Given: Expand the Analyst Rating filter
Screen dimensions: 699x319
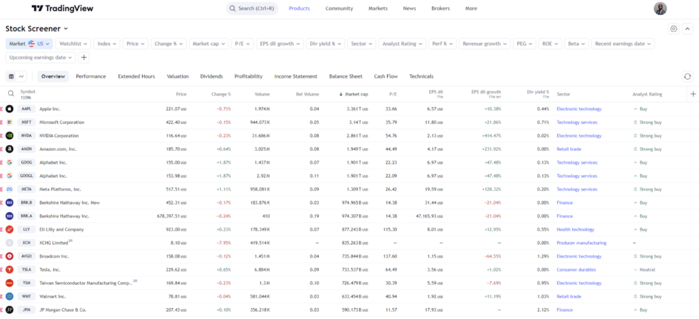Looking at the screenshot, I should (403, 44).
